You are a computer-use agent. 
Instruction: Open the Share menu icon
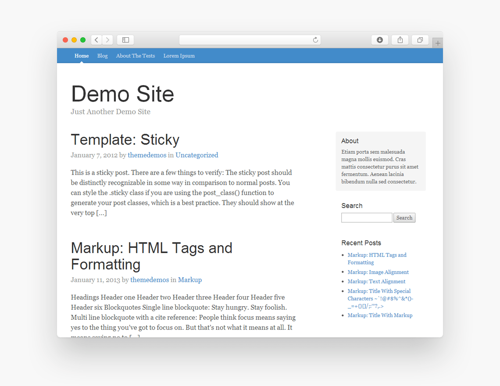[x=400, y=39]
